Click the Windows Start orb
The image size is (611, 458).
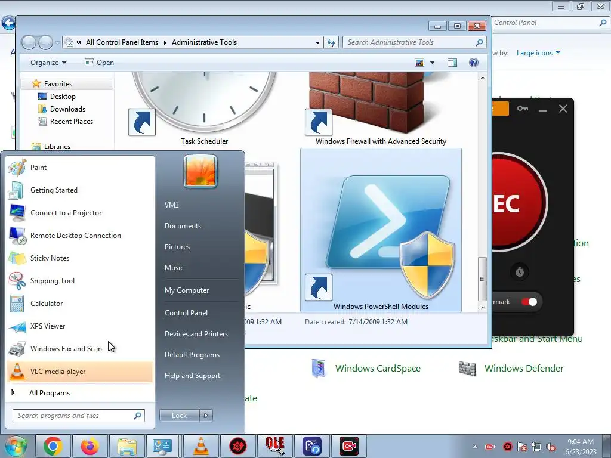click(16, 446)
